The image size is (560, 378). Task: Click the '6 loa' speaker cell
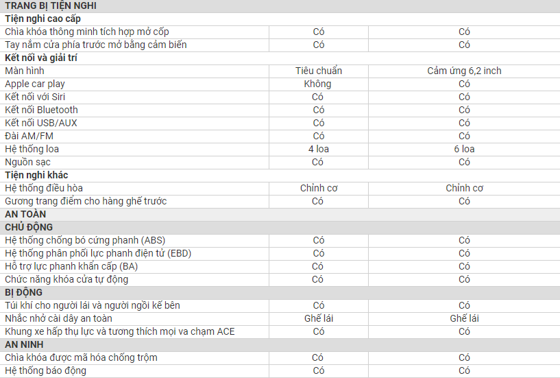pyautogui.click(x=464, y=149)
